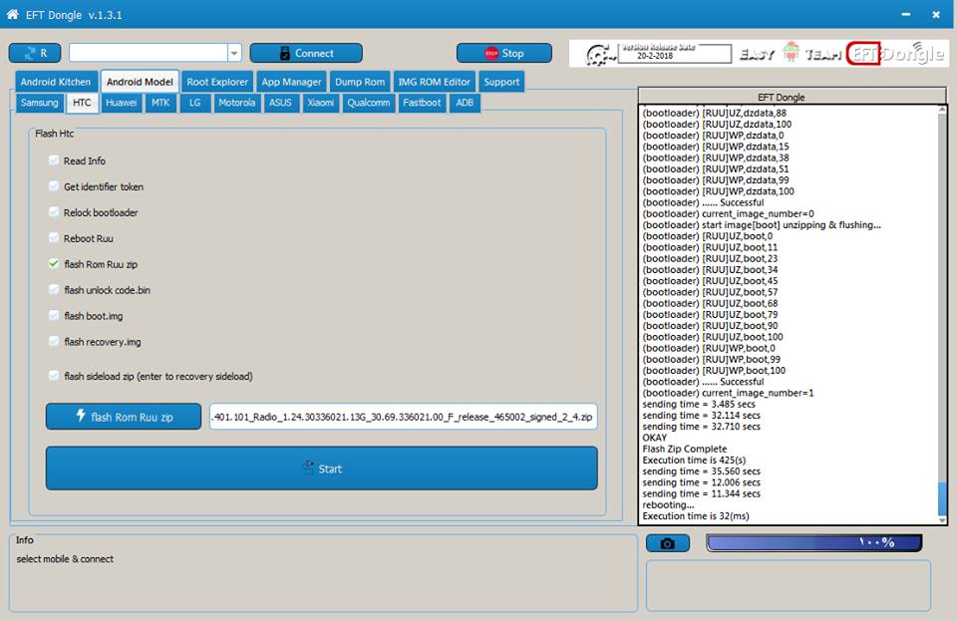Click 'select mobile & connect' info text
Screen dimensions: 957x621
[65, 559]
